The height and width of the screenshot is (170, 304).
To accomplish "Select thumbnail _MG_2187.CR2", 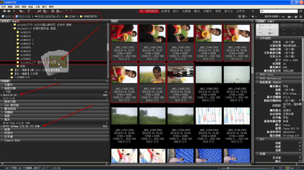I will [x=152, y=83].
